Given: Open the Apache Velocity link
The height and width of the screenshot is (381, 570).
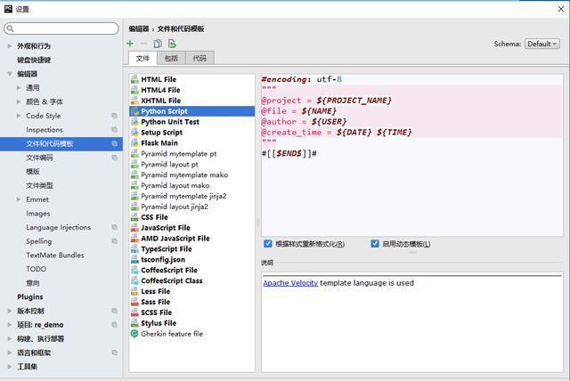Looking at the screenshot, I should coord(290,283).
